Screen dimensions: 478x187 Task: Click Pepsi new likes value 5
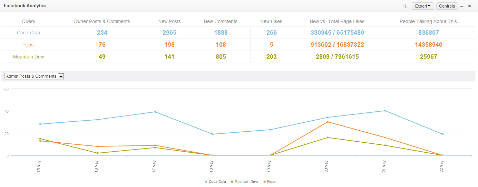point(271,45)
